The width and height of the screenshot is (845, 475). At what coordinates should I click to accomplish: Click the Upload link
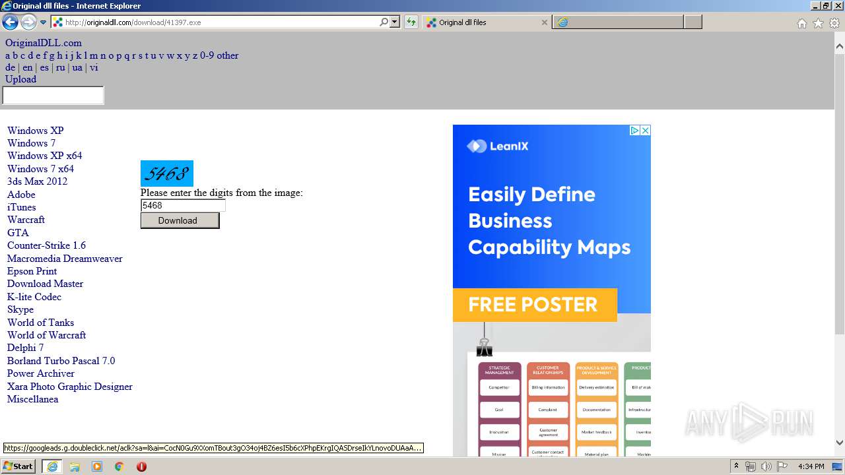point(20,79)
